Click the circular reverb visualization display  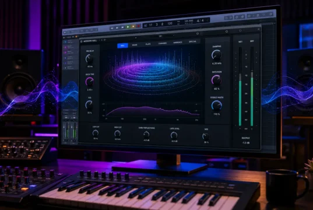click(x=151, y=73)
